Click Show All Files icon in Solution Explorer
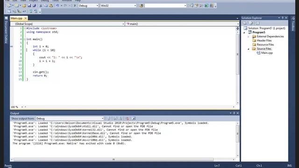 pyautogui.click(x=251, y=23)
